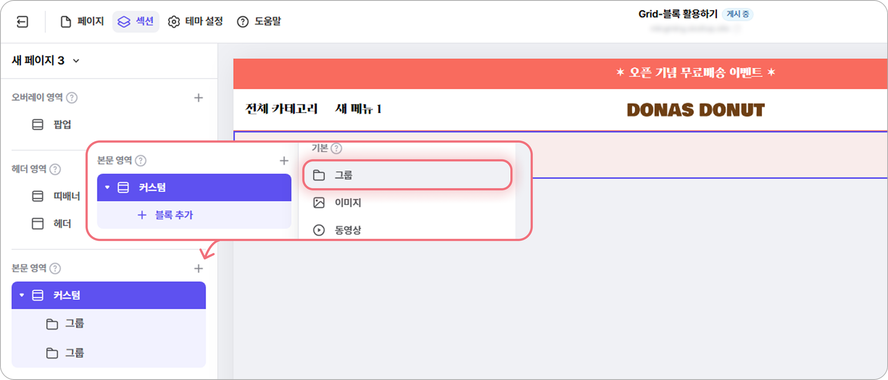Viewport: 888px width, 380px height.
Task: Open 테마 설정 gear settings
Action: tap(196, 21)
